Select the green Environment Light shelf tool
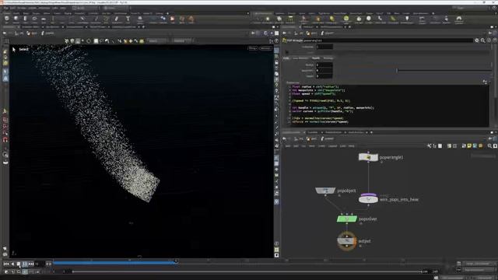 345,19
